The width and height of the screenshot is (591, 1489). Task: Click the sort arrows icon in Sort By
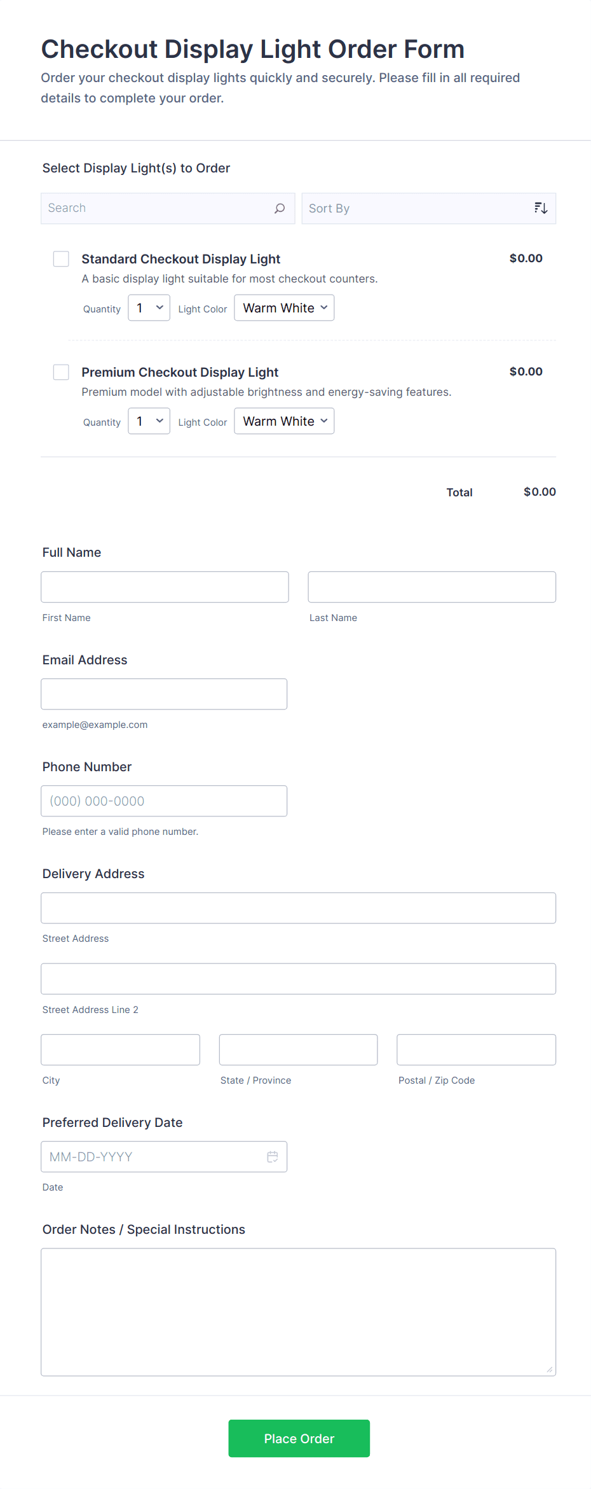point(541,207)
